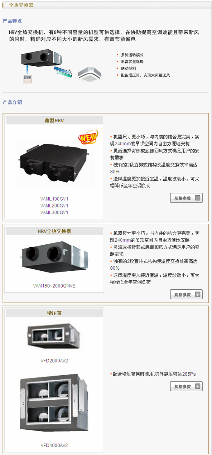The width and height of the screenshot is (212, 455).
Task: Click the wired remote controller image
Action: click(x=28, y=78)
